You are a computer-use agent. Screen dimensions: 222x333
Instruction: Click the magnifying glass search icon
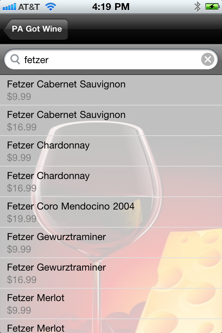coord(15,59)
